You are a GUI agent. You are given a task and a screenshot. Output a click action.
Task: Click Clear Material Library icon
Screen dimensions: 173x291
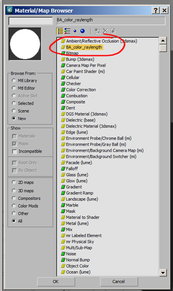click(113, 31)
